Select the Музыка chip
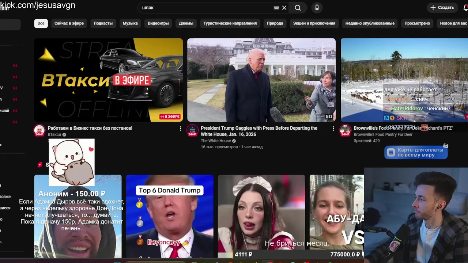468x263 pixels. [x=130, y=23]
